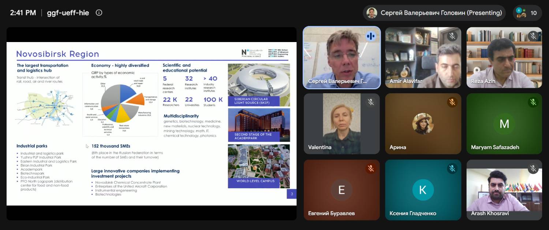The width and height of the screenshot is (549, 230).
Task: Click Арина's round profile picture
Action: (x=423, y=124)
